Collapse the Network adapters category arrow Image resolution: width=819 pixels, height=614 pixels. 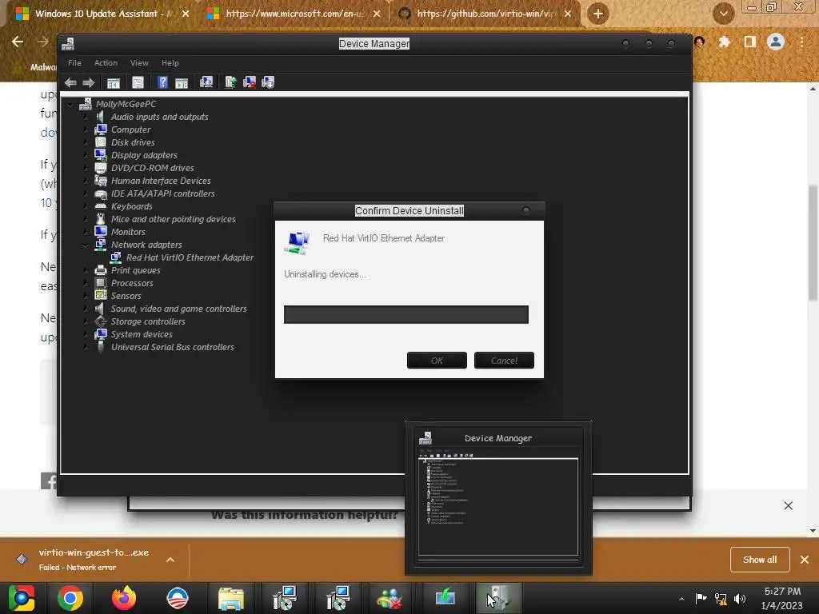click(x=86, y=245)
